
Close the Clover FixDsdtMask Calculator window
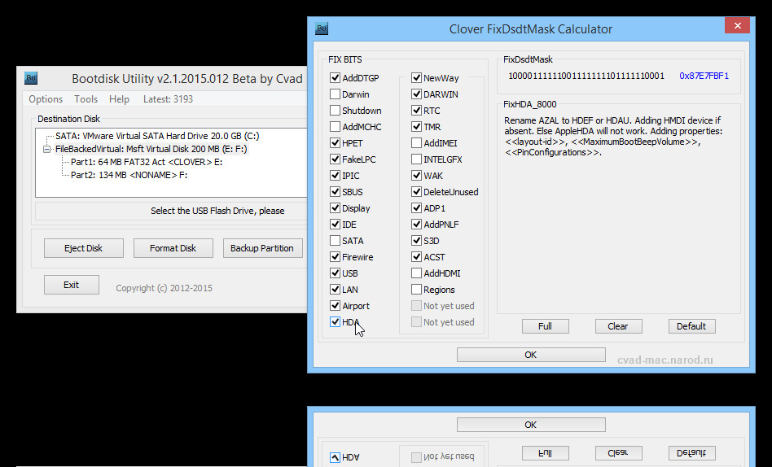click(x=737, y=25)
